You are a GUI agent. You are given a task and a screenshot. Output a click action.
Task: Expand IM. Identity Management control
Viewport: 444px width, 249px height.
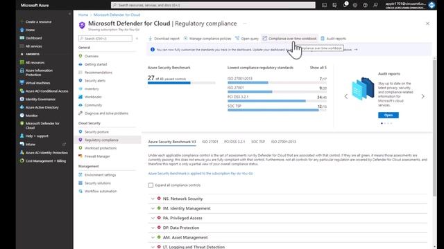coord(153,208)
